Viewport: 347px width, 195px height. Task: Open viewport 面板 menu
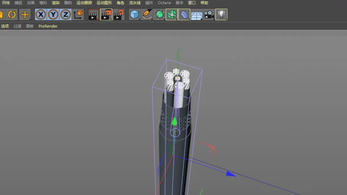[30, 26]
